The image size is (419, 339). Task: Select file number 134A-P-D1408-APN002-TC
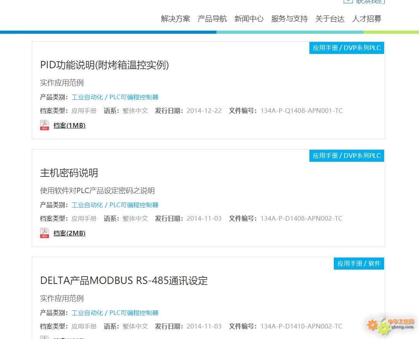coord(301,219)
